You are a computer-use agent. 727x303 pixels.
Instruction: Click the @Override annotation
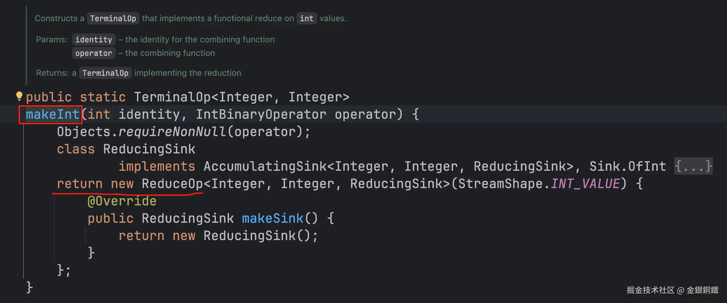tap(122, 201)
